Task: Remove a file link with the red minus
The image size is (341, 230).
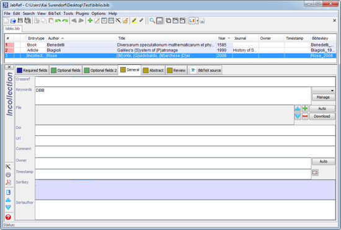Action: 305,117
